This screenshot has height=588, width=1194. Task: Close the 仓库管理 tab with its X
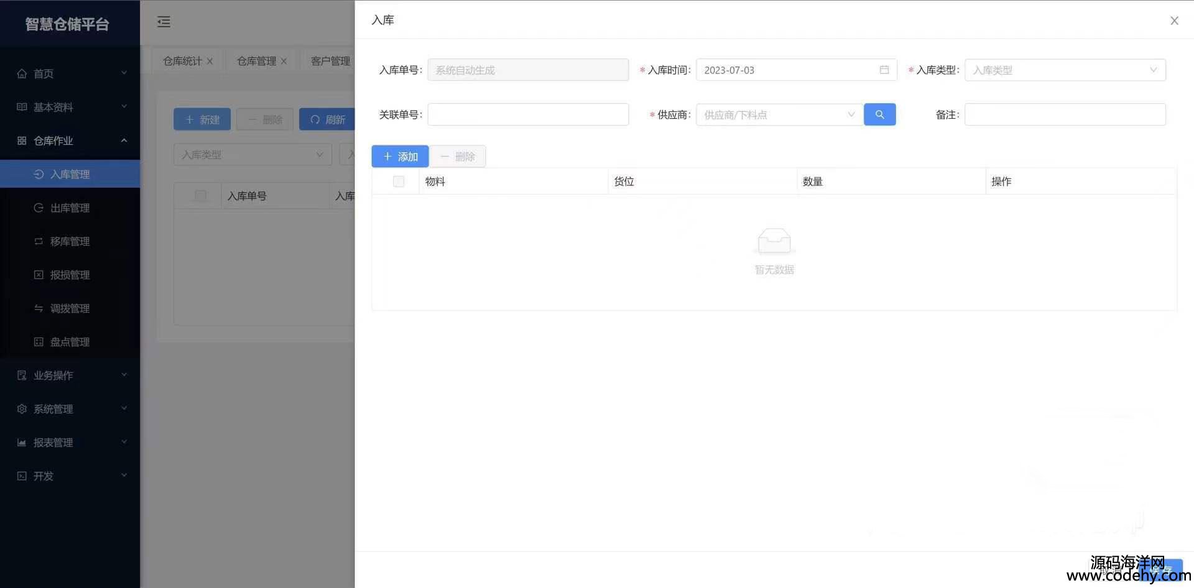(284, 61)
